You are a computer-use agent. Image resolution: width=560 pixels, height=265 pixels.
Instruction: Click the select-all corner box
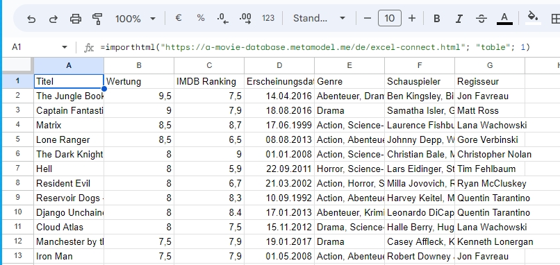pyautogui.click(x=18, y=65)
